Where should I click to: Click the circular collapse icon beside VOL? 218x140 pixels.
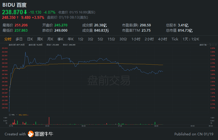pyautogui.click(x=10, y=115)
